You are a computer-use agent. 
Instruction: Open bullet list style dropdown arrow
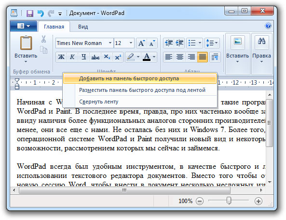coord(200,43)
